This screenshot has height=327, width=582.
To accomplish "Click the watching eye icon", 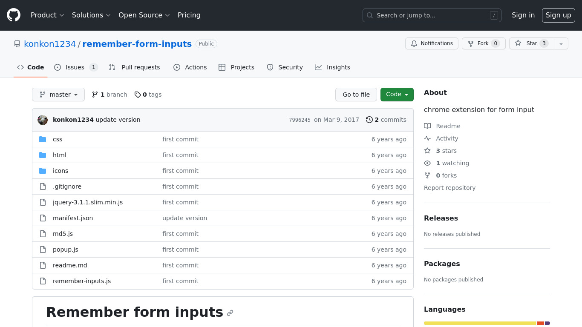I will tap(427, 163).
